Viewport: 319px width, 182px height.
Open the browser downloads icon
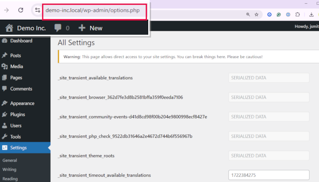311,15
